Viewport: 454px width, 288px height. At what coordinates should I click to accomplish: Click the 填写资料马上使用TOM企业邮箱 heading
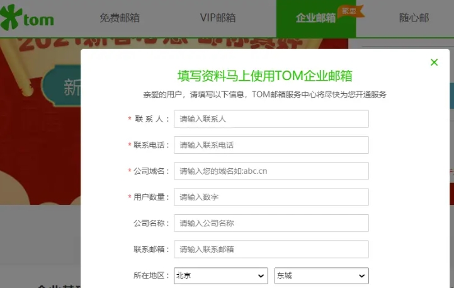(x=264, y=76)
